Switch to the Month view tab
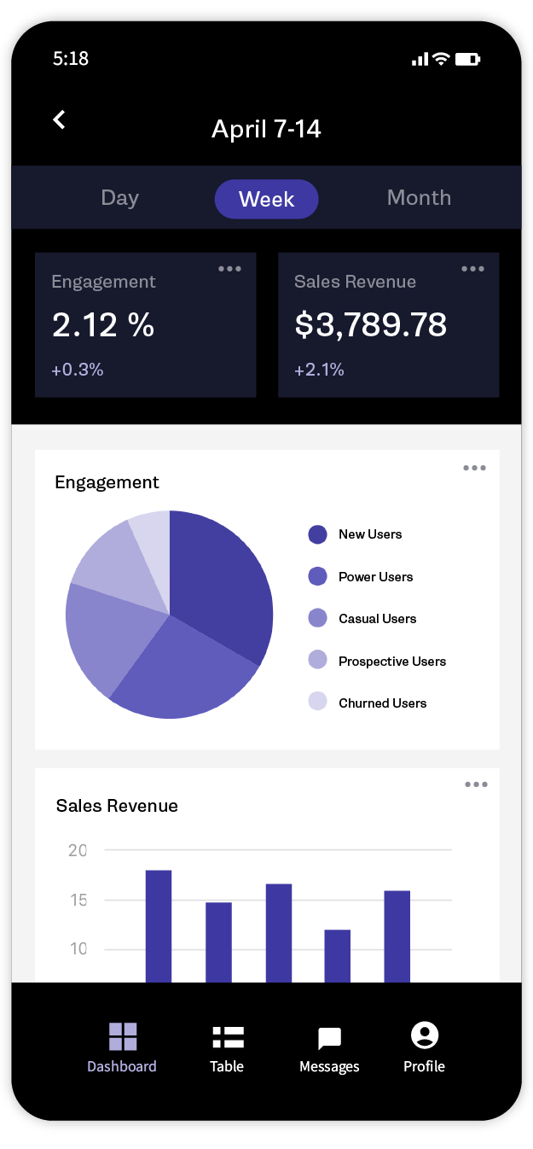This screenshot has width=533, height=1149. click(x=419, y=198)
